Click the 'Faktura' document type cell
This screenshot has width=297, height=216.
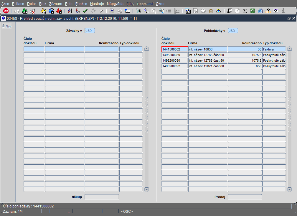(x=274, y=49)
